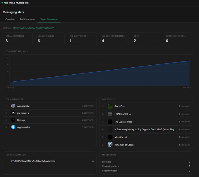Click ryangtanaka's avatar
The image size is (199, 177).
[13, 106]
